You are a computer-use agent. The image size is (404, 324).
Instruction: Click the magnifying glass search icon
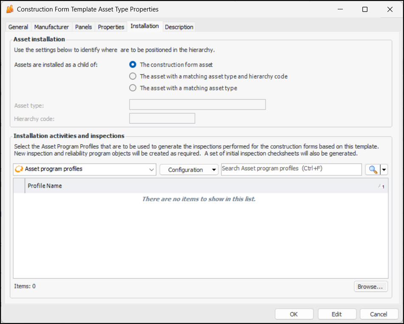(373, 169)
